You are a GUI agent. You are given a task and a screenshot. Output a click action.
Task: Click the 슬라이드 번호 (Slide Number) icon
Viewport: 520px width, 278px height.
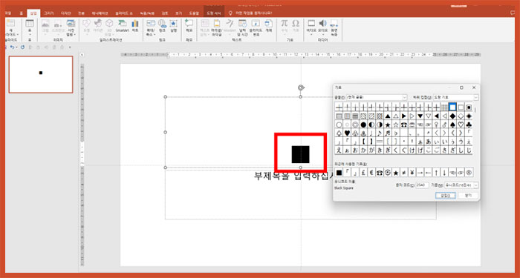point(256,23)
